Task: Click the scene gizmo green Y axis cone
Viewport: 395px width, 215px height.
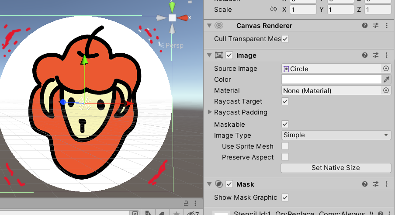Action: (172, 7)
